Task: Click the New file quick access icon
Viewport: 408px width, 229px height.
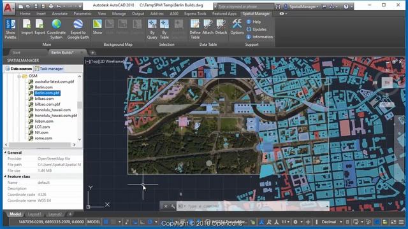Action: [x=20, y=6]
